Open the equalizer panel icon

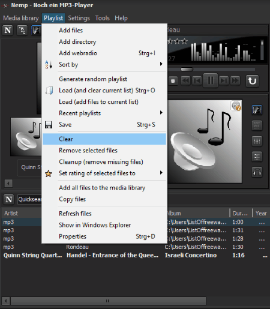pyautogui.click(x=257, y=141)
